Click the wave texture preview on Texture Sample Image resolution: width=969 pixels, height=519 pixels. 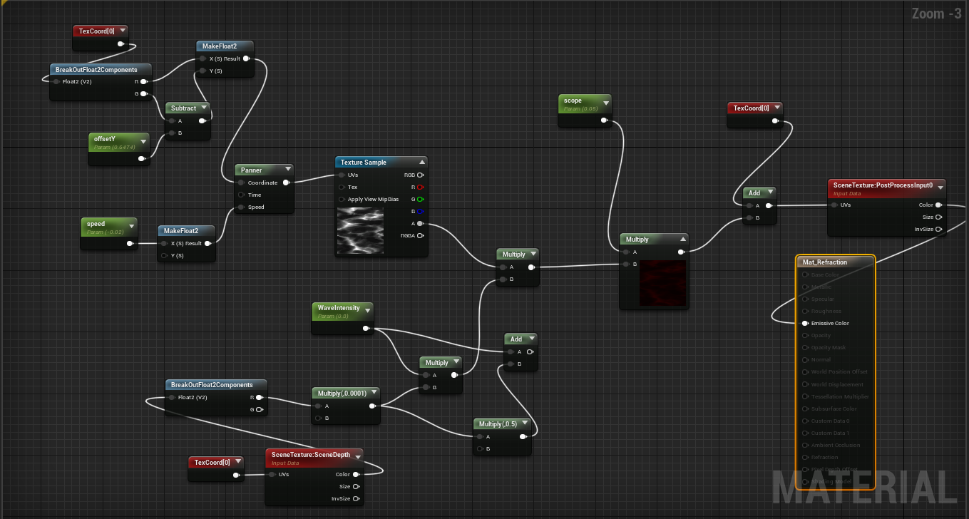(x=360, y=232)
